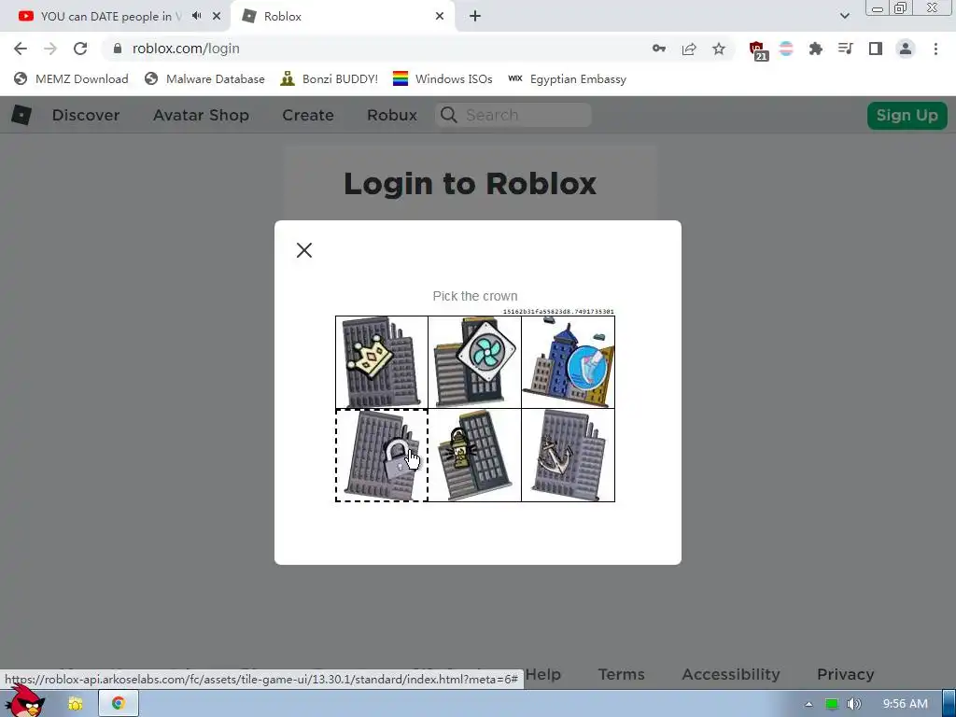The height and width of the screenshot is (717, 956).
Task: Click the striped flag extension icon
Action: click(786, 49)
